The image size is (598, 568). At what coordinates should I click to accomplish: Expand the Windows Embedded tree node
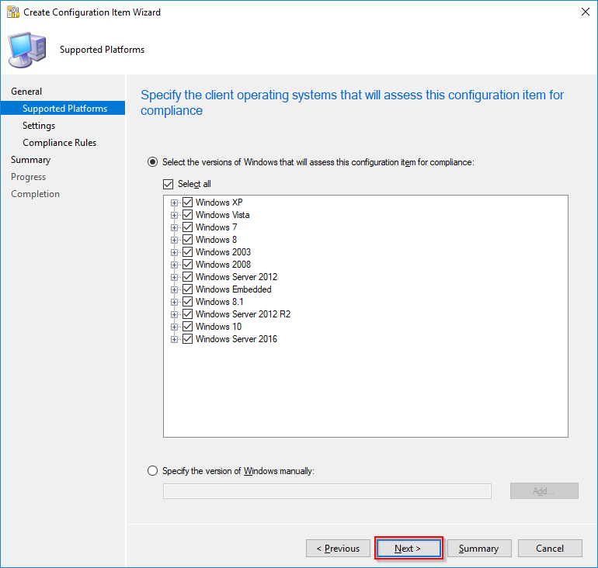click(174, 289)
